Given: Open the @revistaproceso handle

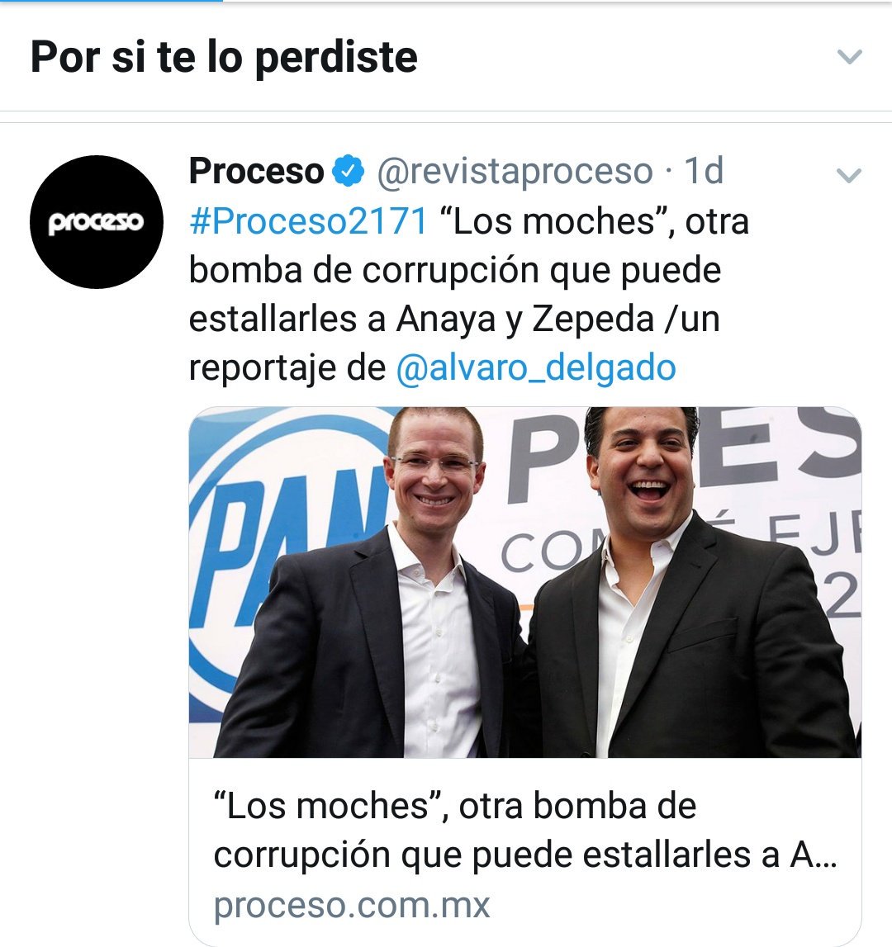Looking at the screenshot, I should point(515,171).
